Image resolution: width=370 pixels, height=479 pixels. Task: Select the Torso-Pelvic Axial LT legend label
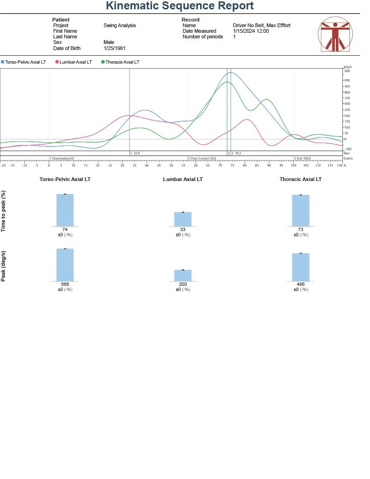(x=25, y=62)
